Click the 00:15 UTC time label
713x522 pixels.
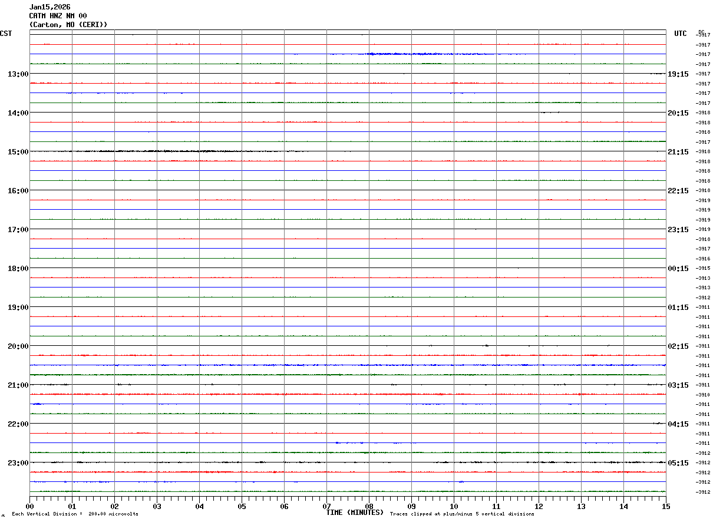[x=678, y=269]
